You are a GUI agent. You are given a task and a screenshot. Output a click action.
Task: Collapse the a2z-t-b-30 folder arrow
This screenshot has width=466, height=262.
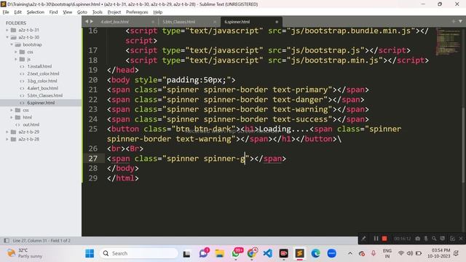tap(7, 37)
